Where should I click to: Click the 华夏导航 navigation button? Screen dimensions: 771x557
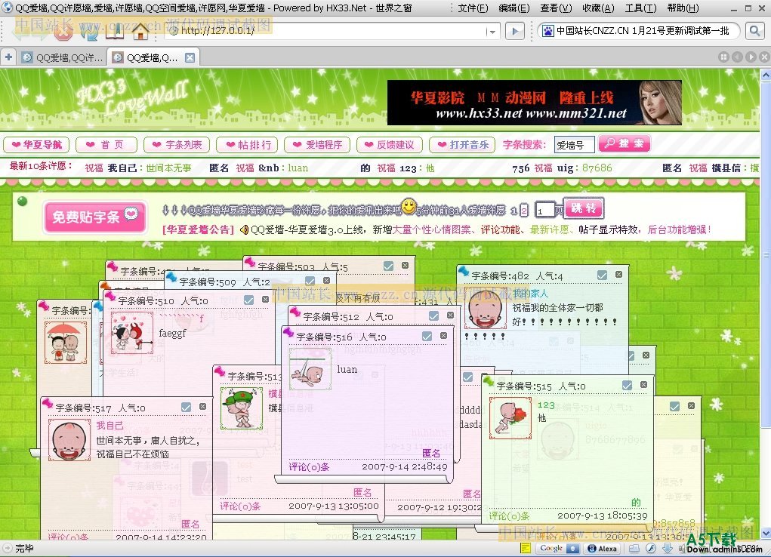(36, 145)
